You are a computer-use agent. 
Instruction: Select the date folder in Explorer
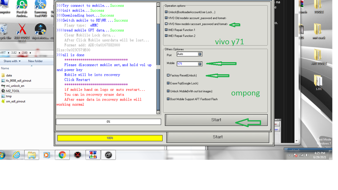point(7,75)
